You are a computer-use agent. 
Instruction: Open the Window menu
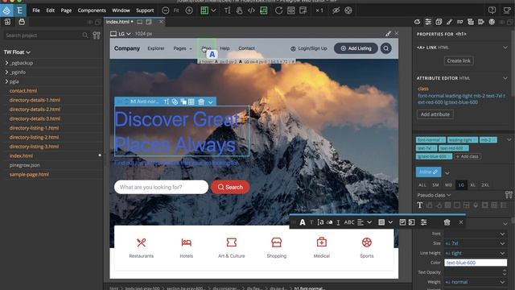pos(121,10)
